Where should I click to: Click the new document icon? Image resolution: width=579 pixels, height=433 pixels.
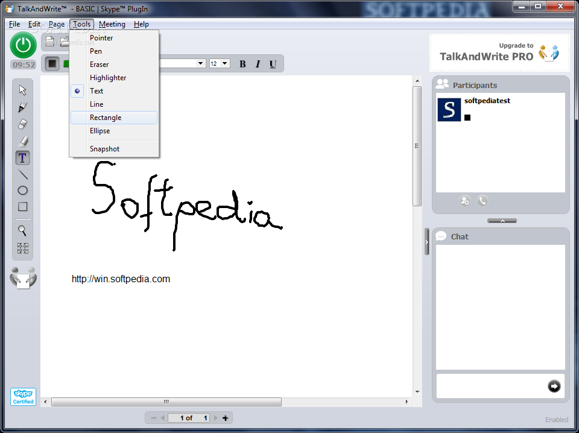pos(50,41)
